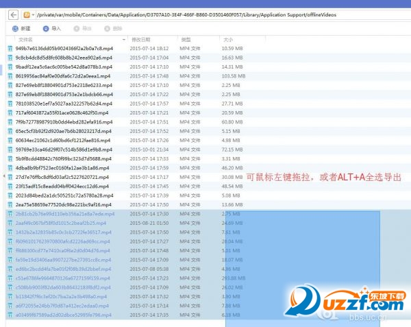Click the MP4 文件 type cell of the 5.15 MB row
This screenshot has height=327, width=411.
pos(190,131)
